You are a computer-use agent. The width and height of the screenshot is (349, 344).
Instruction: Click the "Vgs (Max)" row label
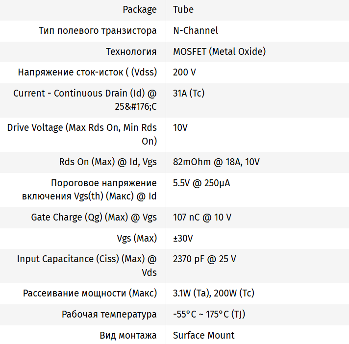tap(137, 239)
